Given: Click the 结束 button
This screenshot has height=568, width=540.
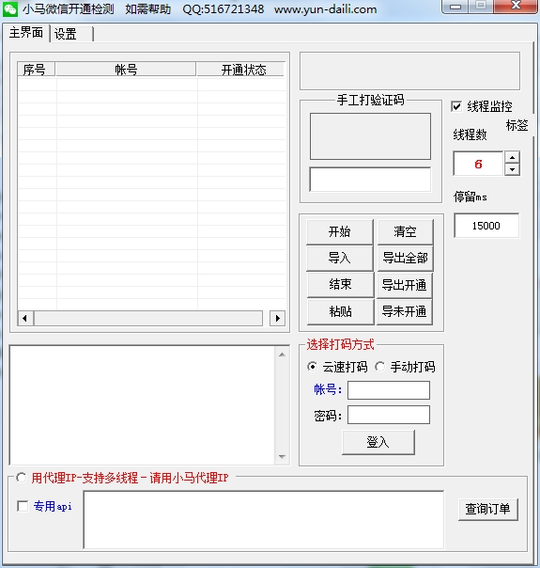Looking at the screenshot, I should click(340, 285).
